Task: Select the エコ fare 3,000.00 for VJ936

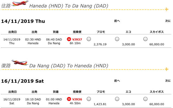Action: point(117,99)
